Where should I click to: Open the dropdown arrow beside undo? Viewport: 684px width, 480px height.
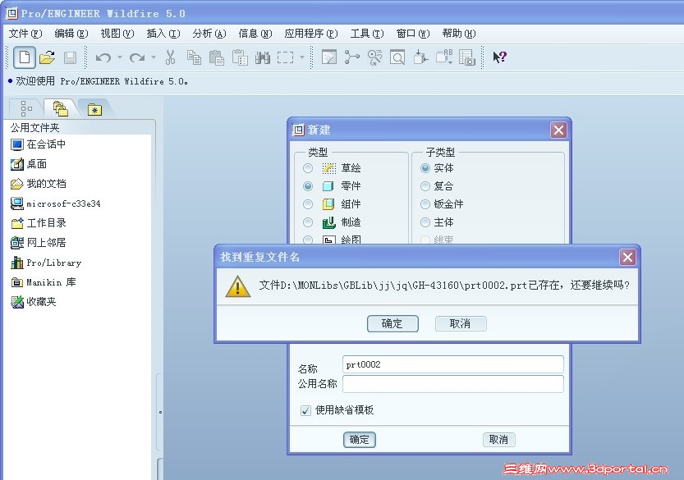(x=120, y=57)
